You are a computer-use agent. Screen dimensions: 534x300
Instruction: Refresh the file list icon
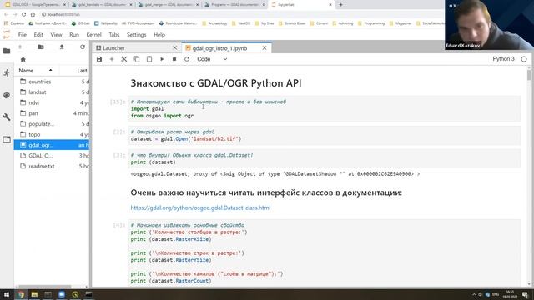pos(83,47)
